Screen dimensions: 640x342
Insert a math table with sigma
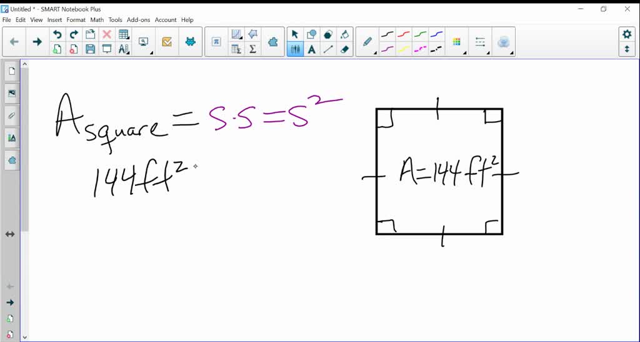pyautogui.click(x=236, y=49)
